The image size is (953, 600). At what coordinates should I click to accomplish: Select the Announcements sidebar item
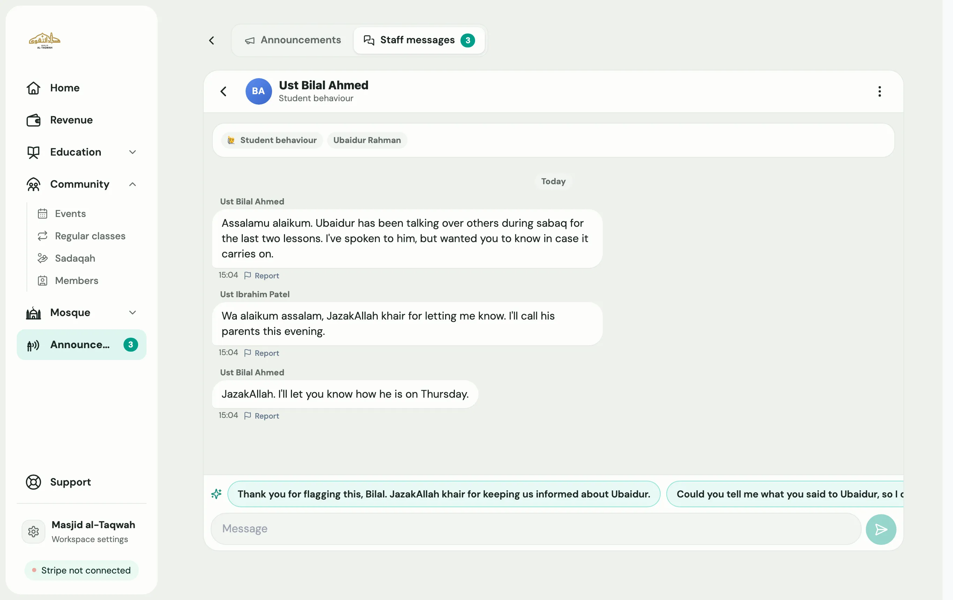point(82,345)
